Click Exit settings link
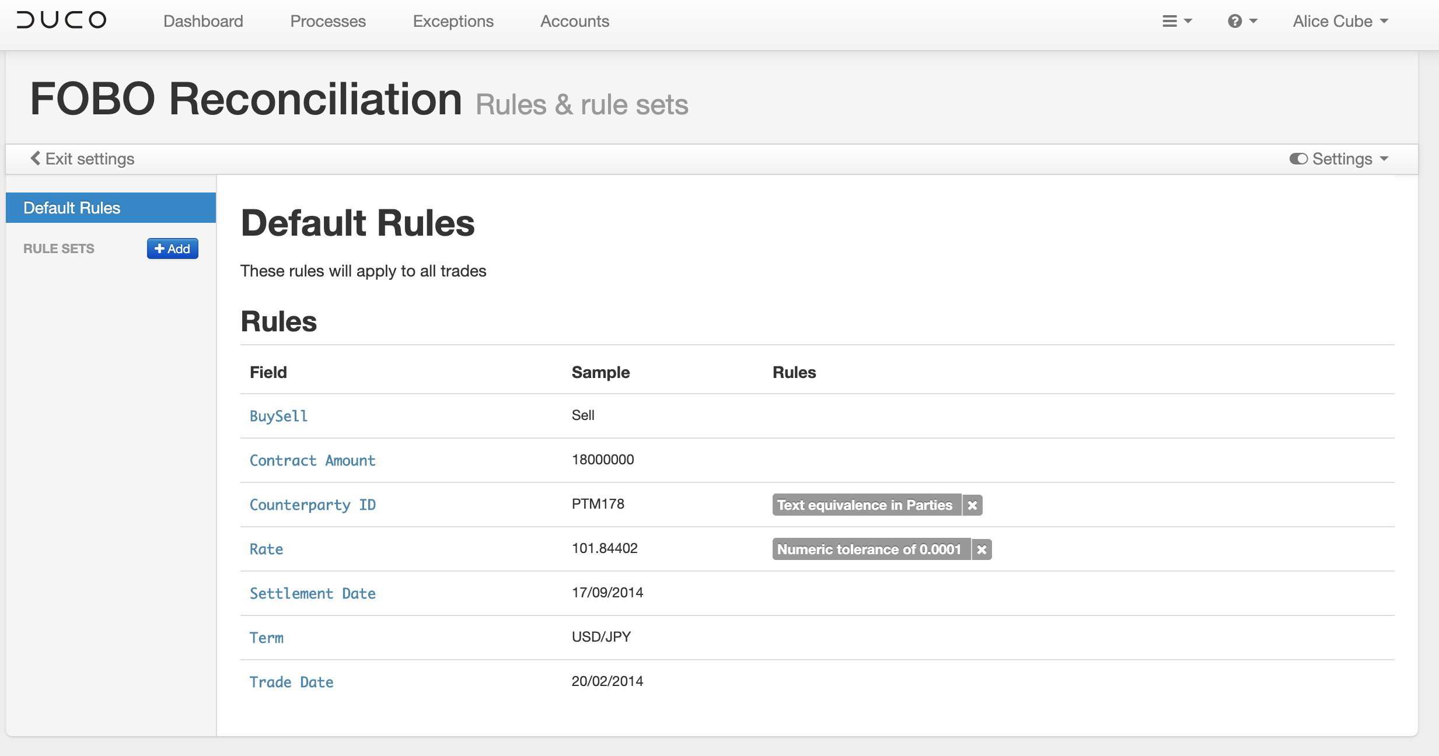The height and width of the screenshot is (756, 1439). (82, 159)
